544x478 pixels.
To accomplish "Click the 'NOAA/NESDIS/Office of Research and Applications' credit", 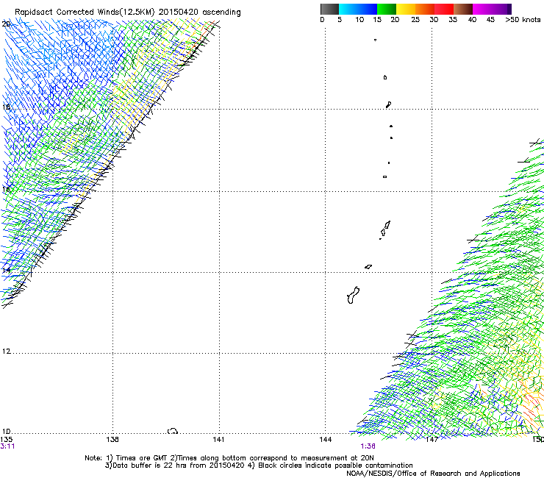I will coord(433,474).
